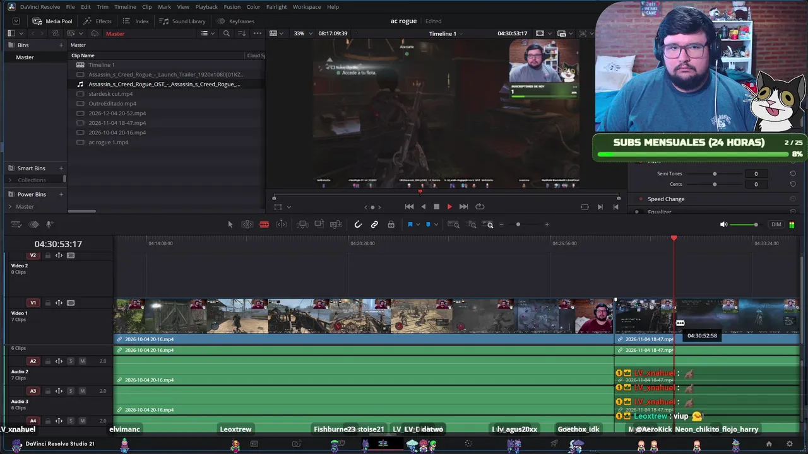
Task: Open the DaVinci Resolve settings gear
Action: coord(789,444)
